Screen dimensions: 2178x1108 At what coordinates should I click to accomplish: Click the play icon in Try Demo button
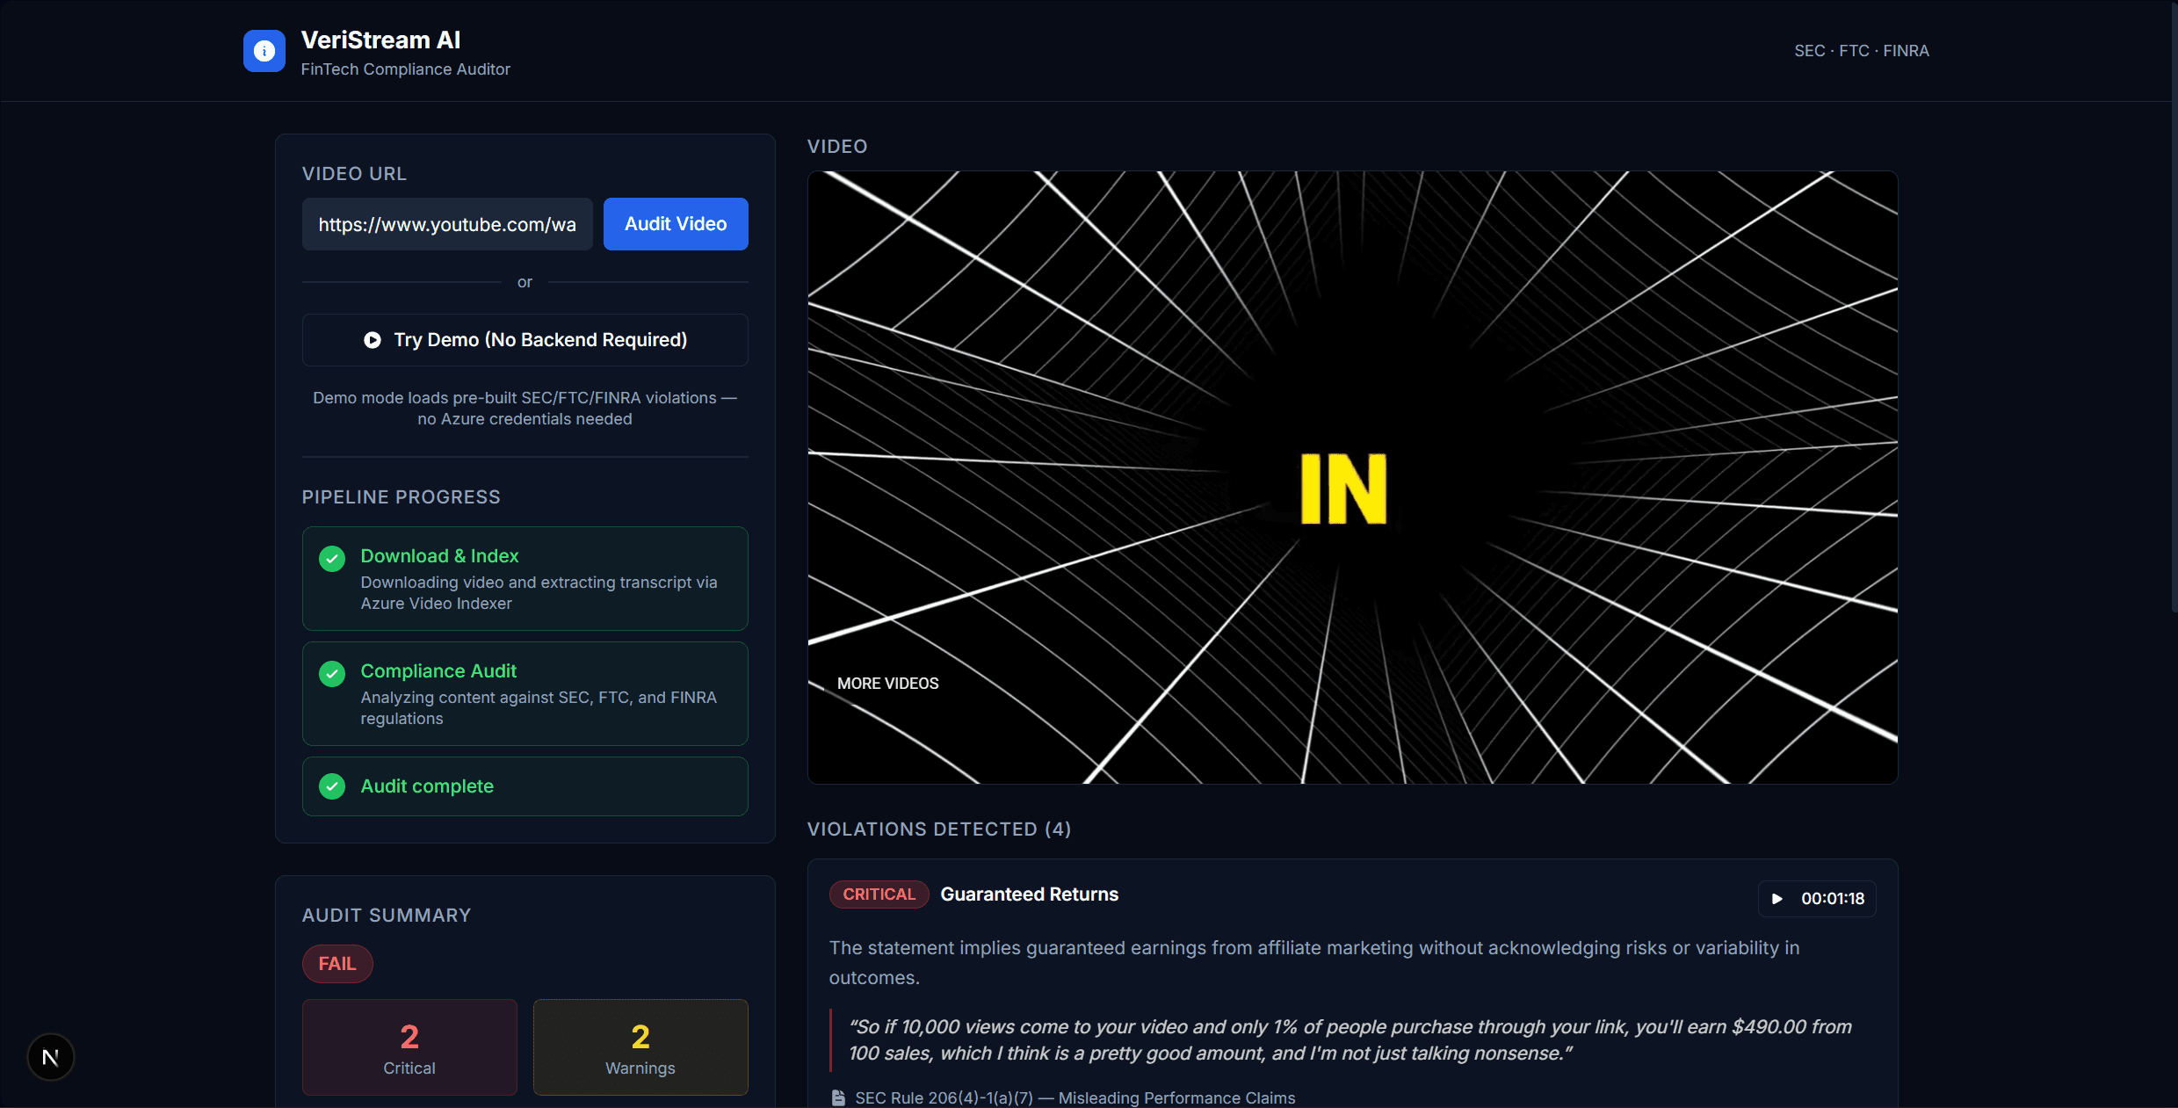(373, 340)
